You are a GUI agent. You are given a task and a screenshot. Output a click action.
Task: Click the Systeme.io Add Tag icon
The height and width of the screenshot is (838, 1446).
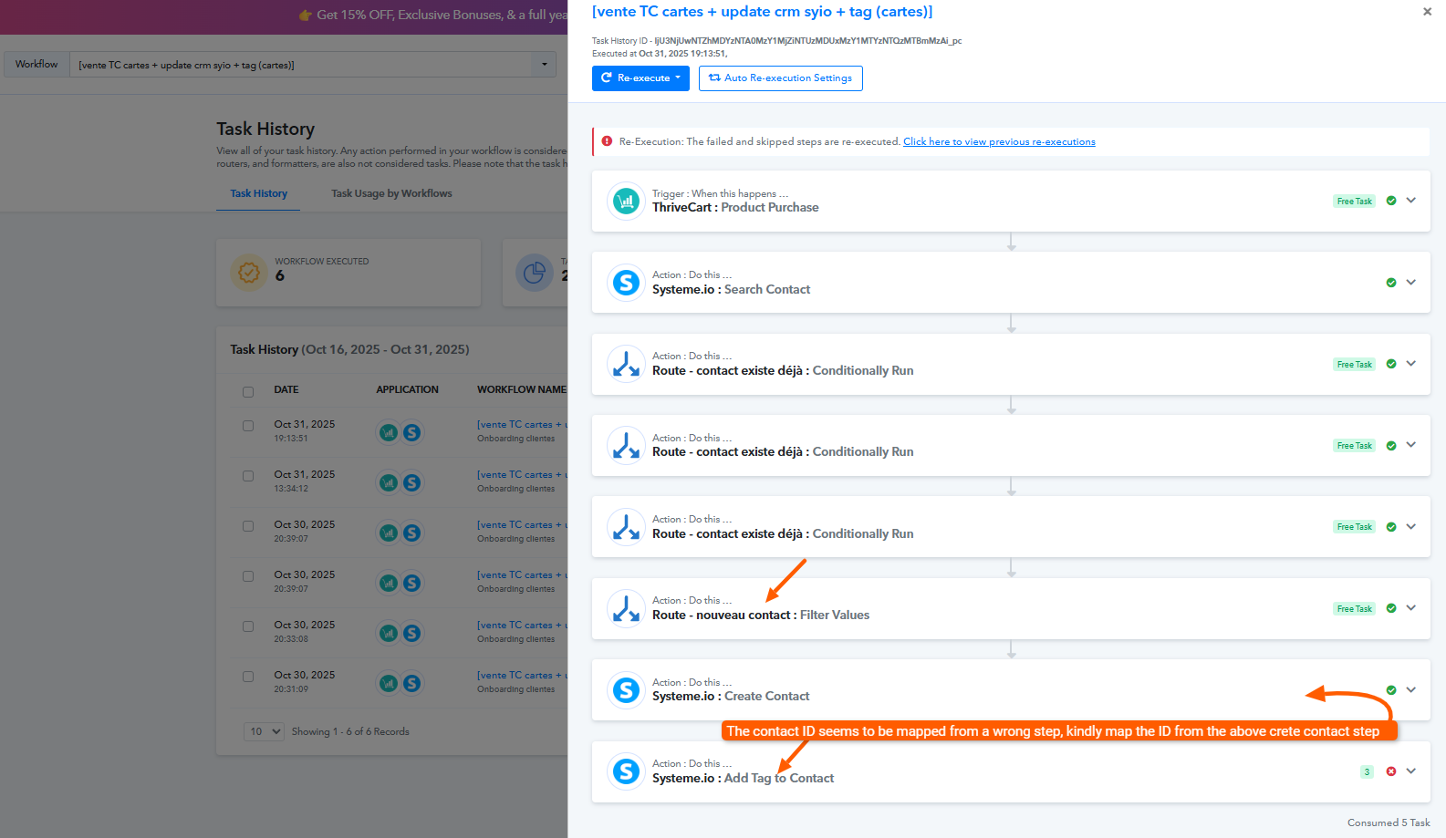[626, 771]
